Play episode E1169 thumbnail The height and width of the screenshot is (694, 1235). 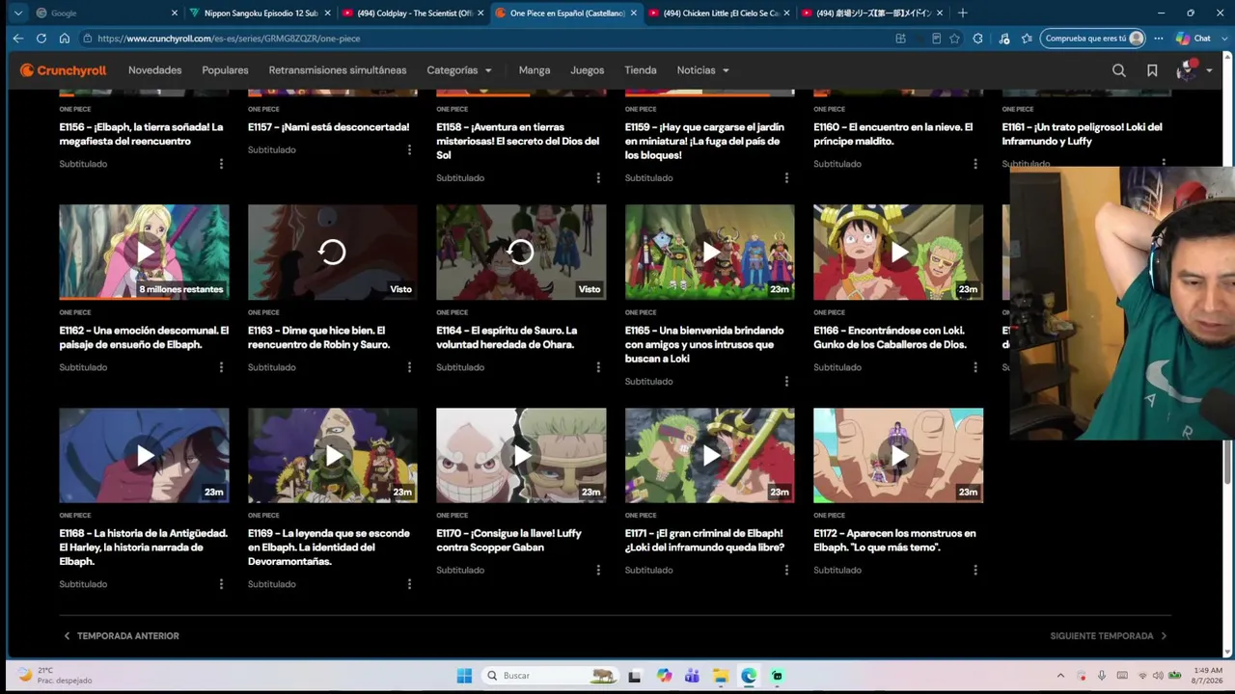[x=332, y=456]
